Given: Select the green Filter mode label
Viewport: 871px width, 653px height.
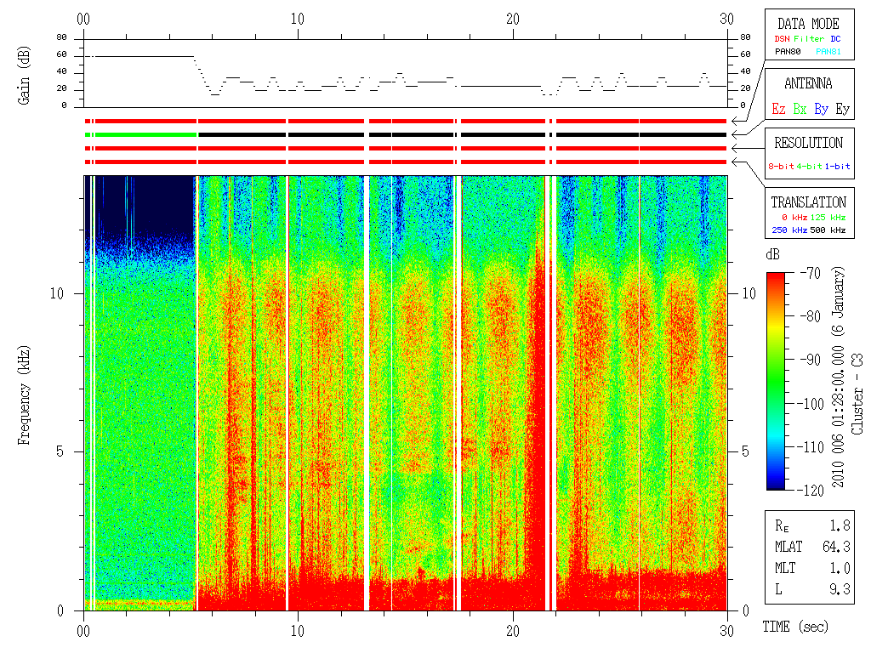Looking at the screenshot, I should tap(809, 39).
